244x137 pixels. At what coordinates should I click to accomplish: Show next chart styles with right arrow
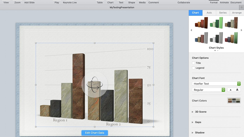tap(242, 30)
